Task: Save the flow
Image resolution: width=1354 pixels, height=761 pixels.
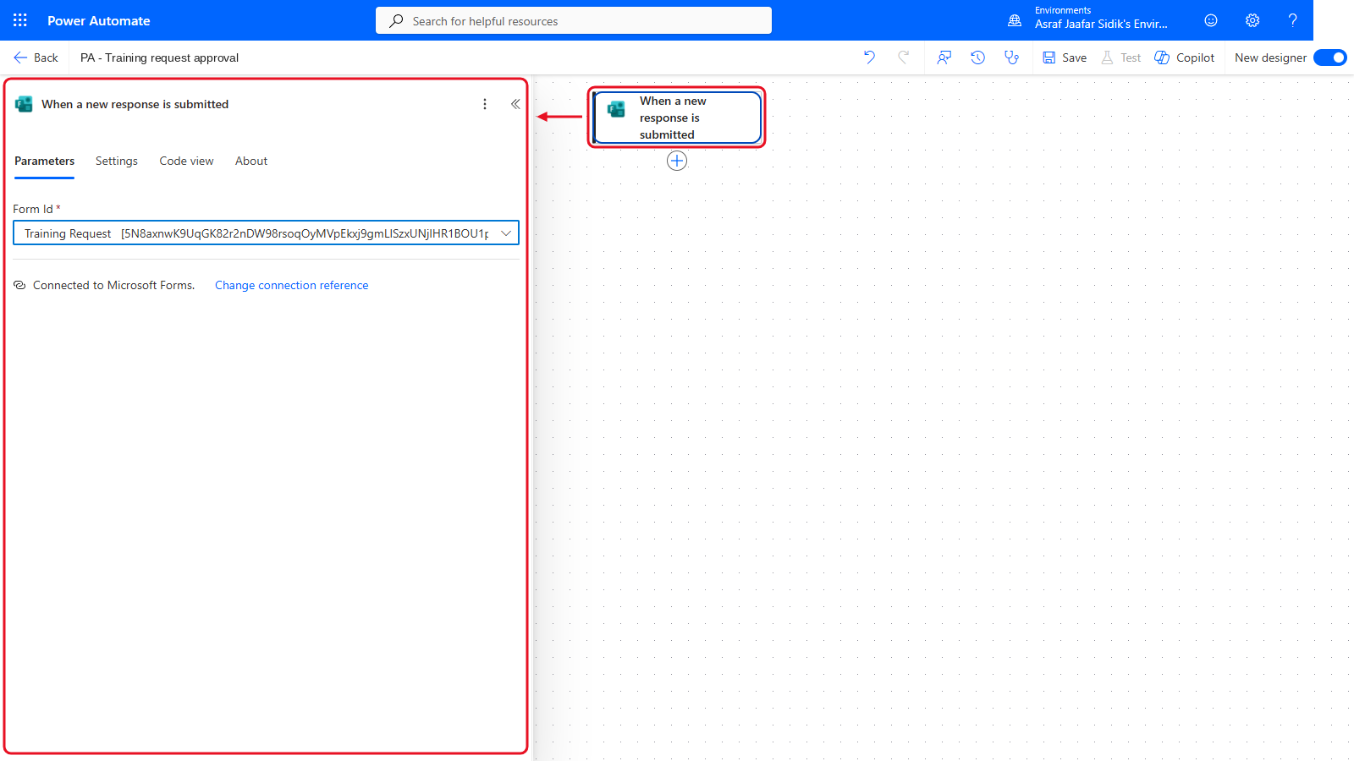Action: pos(1065,57)
